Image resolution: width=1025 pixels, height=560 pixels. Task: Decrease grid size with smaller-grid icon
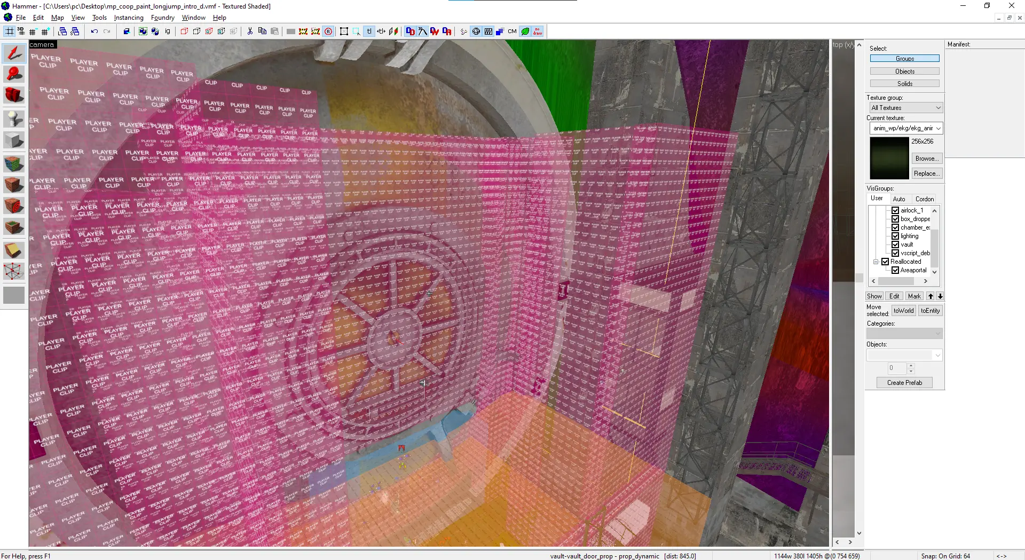(33, 31)
